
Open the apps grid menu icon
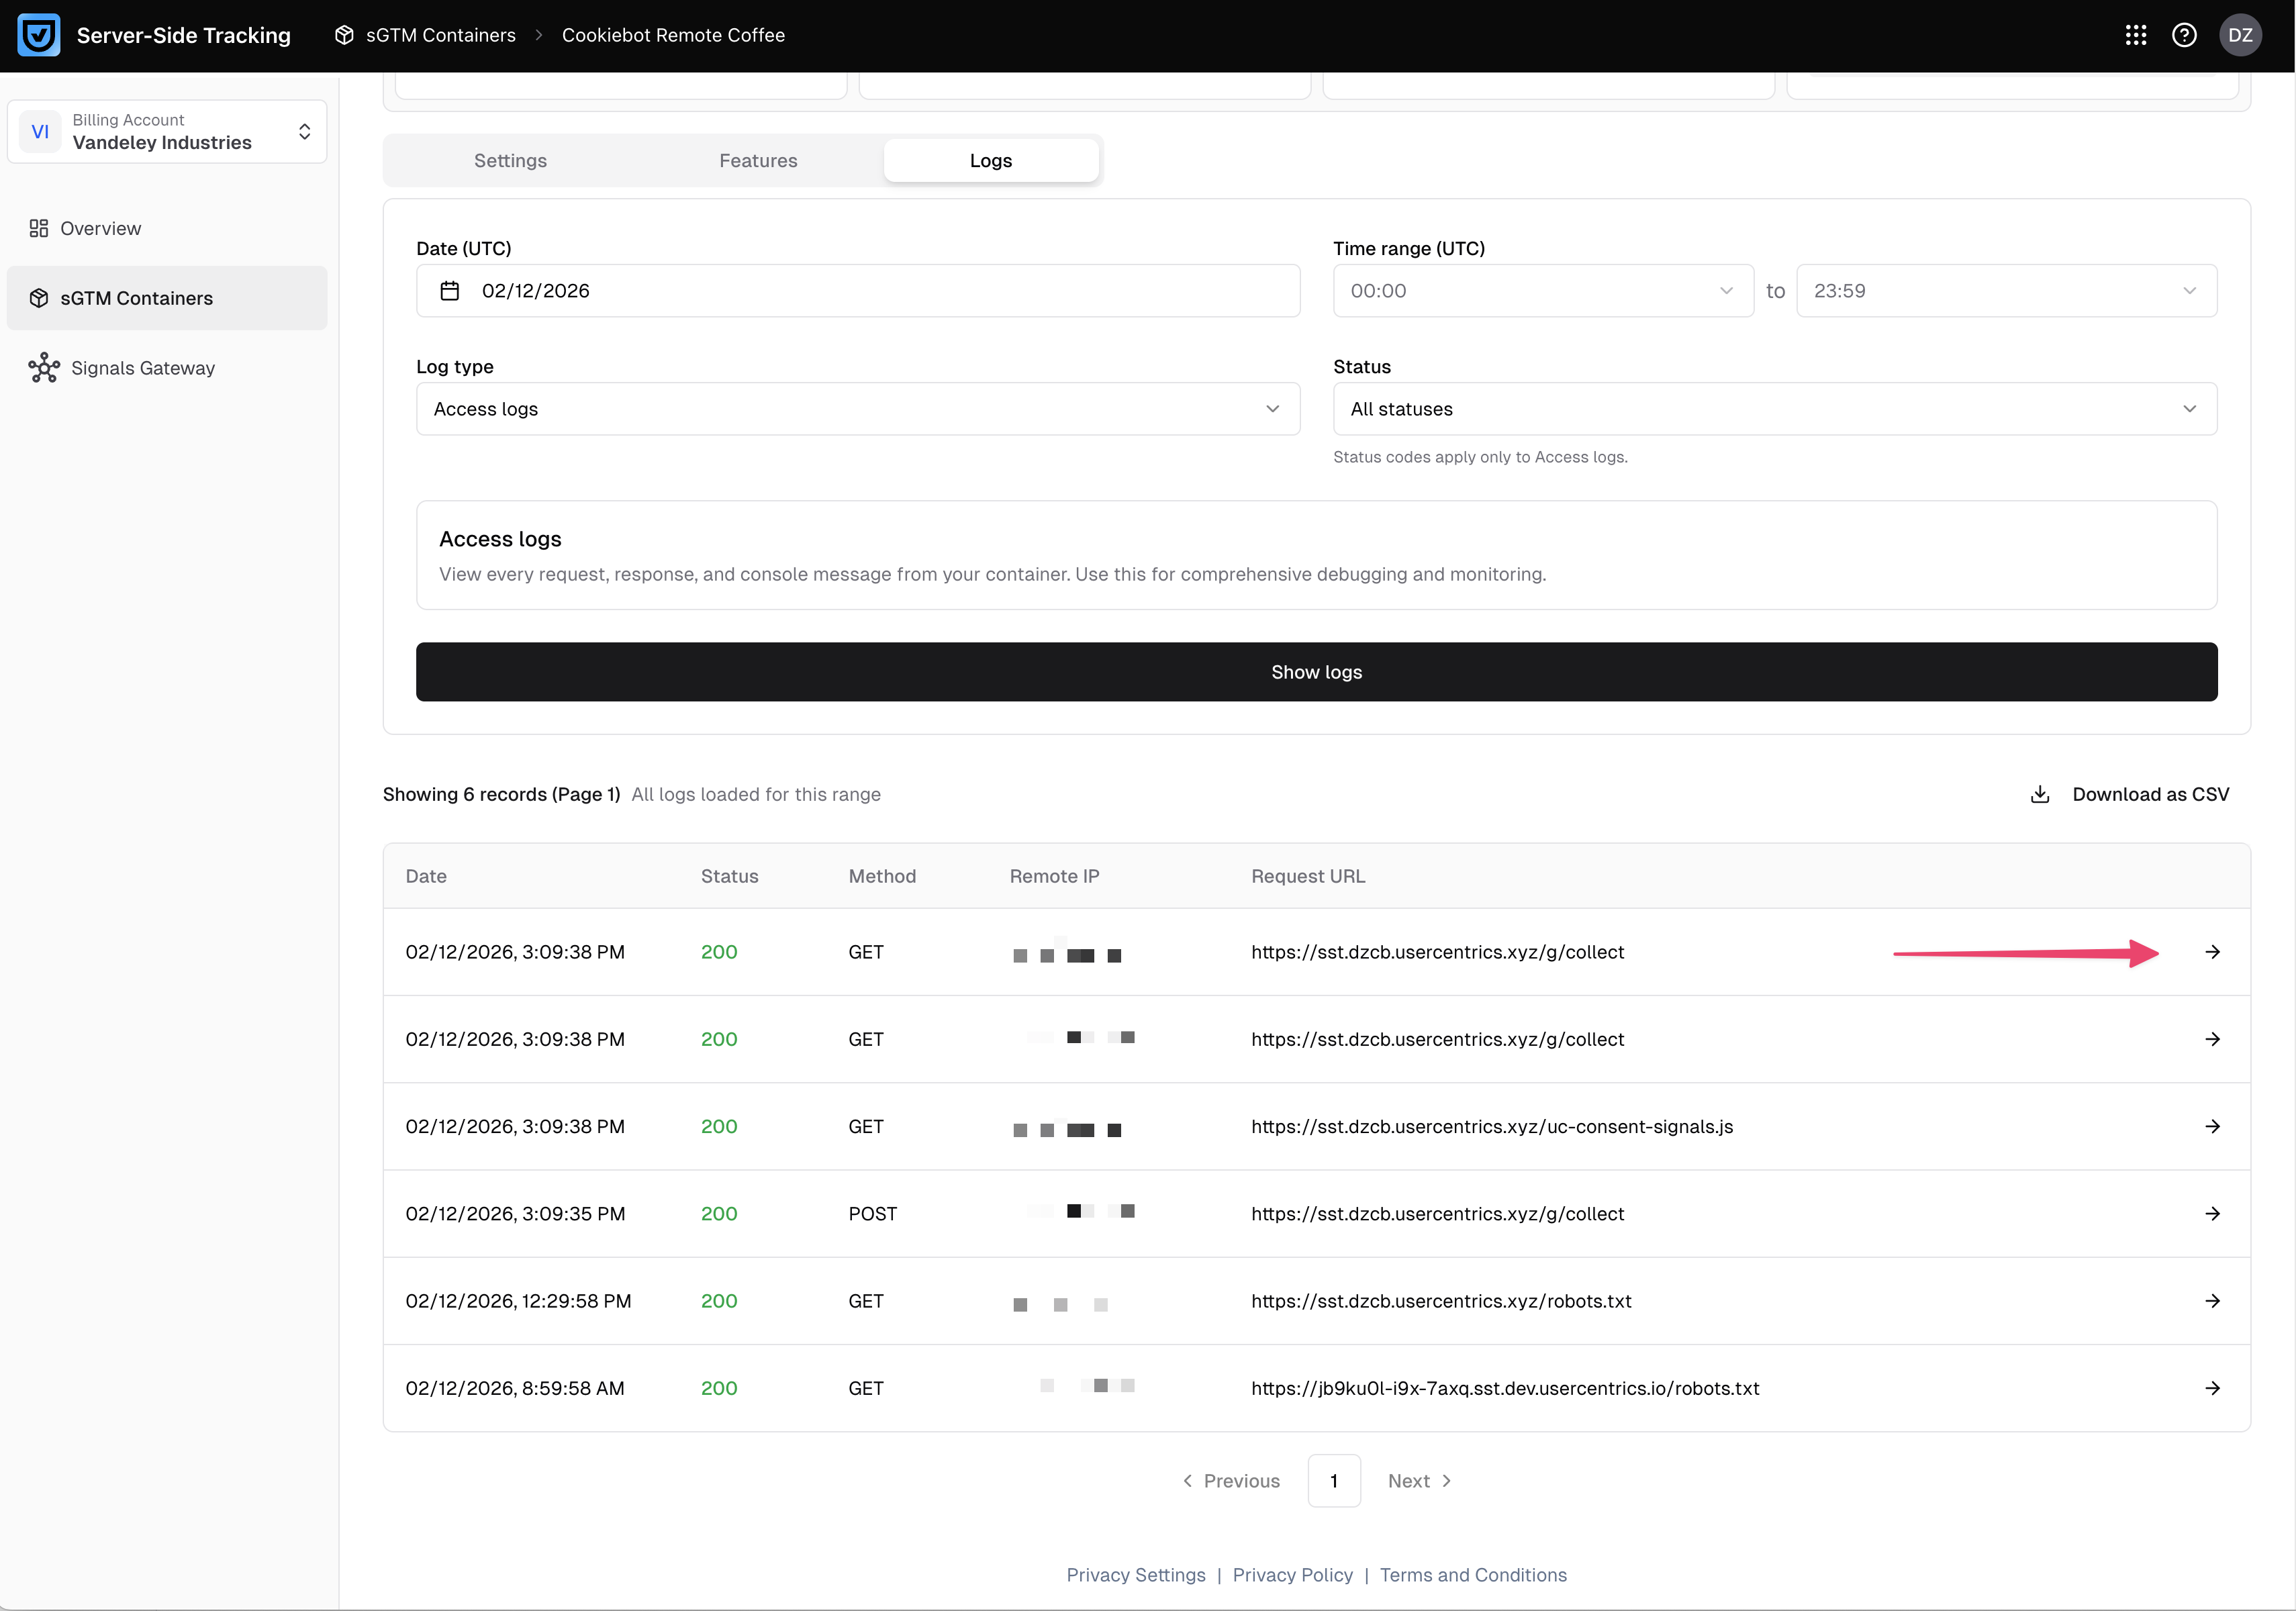coord(2135,35)
